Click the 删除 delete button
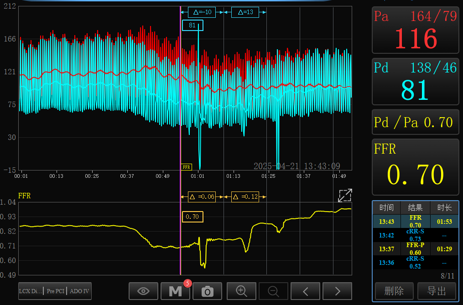This screenshot has width=463, height=305. pos(394,291)
